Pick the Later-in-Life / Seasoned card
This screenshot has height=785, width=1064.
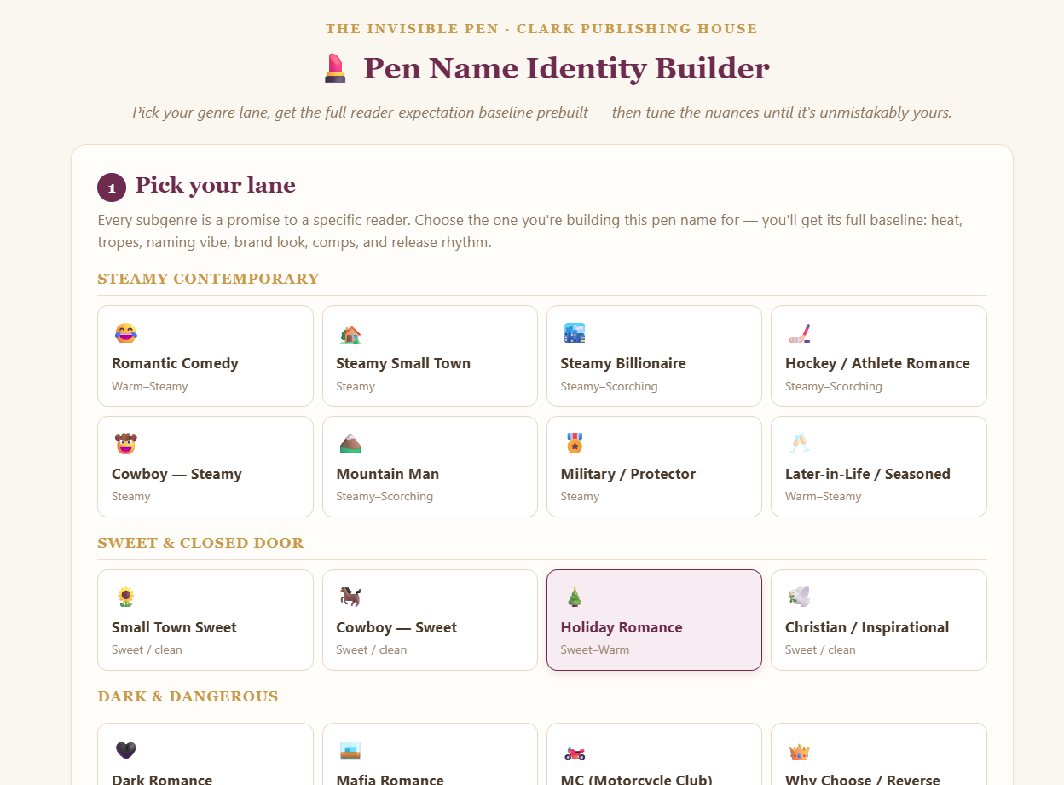coord(879,466)
